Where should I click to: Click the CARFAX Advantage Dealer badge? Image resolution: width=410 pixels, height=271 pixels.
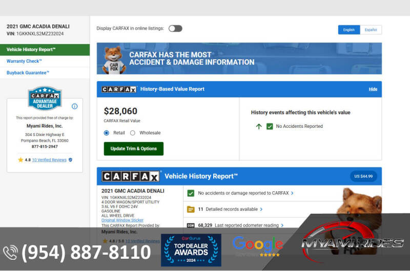point(45,98)
